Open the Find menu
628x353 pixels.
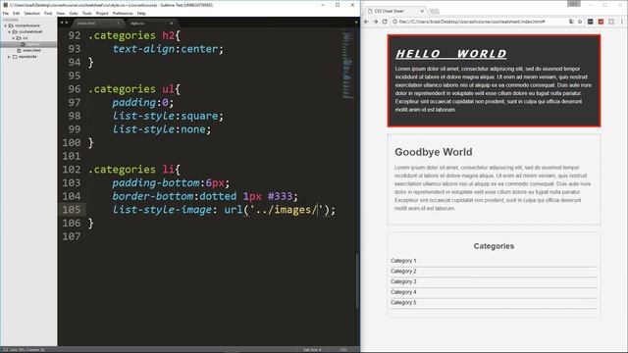(x=48, y=13)
